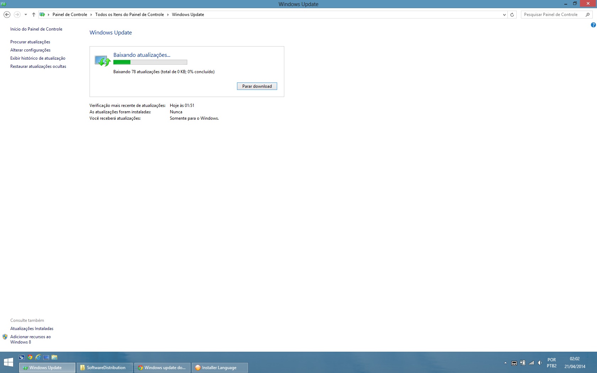Launch Chrome from quick launch
Viewport: 597px width, 373px height.
pyautogui.click(x=30, y=357)
